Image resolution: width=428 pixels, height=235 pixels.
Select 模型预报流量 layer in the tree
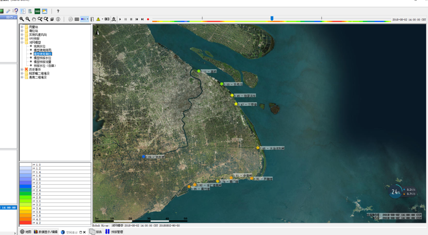pos(42,62)
